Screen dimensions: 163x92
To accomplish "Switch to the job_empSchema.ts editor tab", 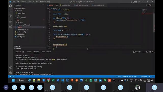I will pyautogui.click(x=81, y=5).
